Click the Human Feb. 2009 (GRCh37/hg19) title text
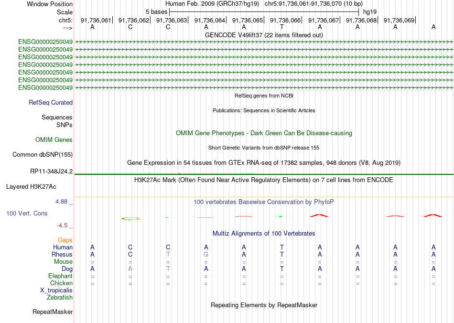This screenshot has width=454, height=323. click(213, 4)
